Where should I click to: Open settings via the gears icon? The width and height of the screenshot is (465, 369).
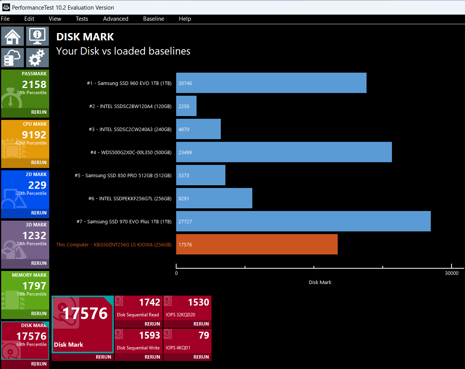tap(37, 58)
